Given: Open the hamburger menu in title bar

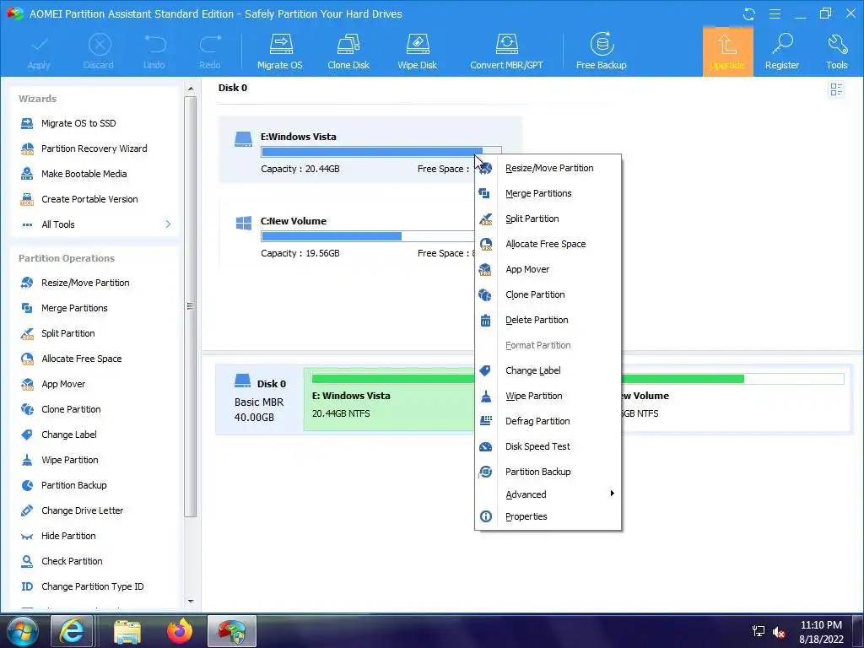Looking at the screenshot, I should coord(775,13).
